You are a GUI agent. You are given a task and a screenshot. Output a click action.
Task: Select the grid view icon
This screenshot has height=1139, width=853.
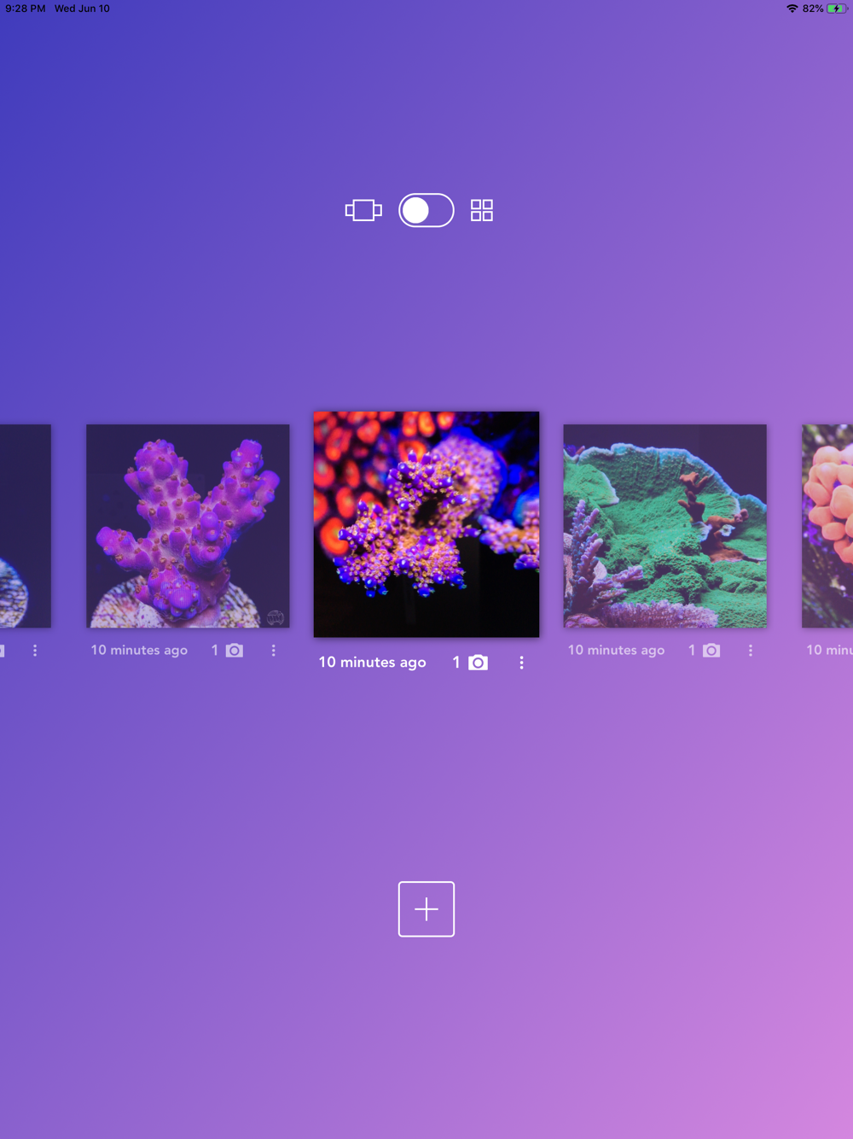(x=482, y=210)
